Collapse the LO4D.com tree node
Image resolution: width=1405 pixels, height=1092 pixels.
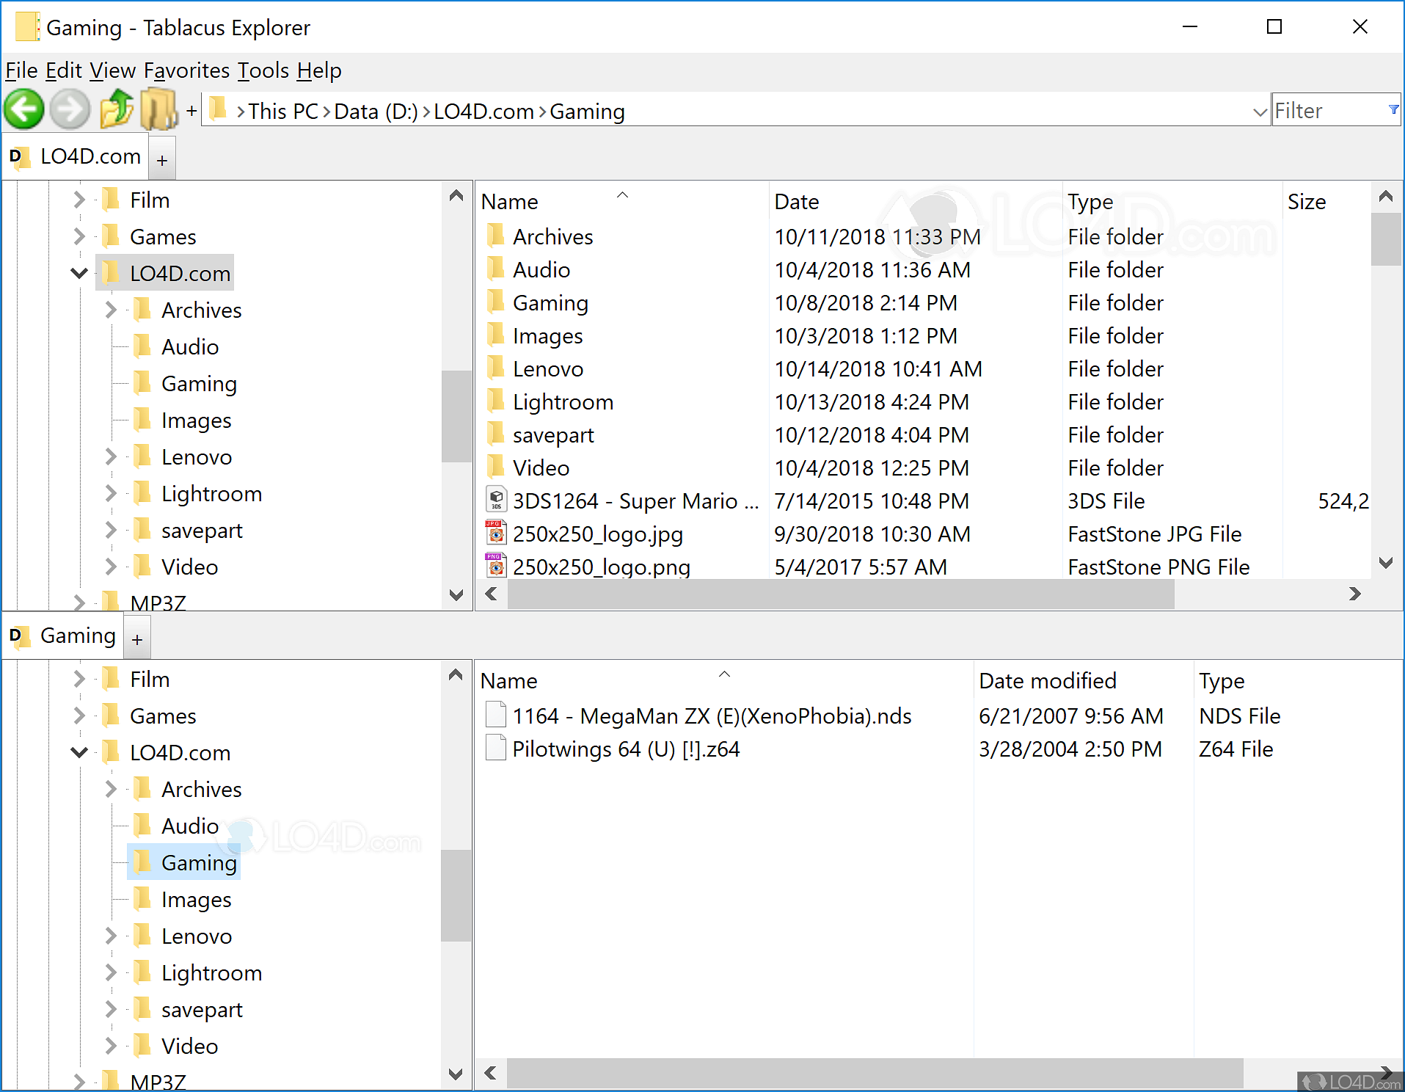click(x=79, y=272)
